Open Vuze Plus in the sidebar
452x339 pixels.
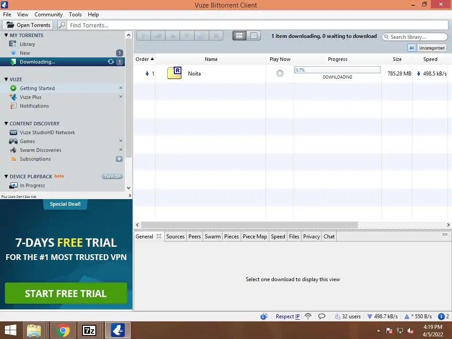(x=30, y=97)
